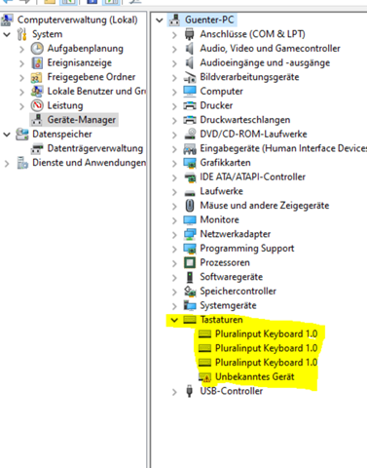This screenshot has width=367, height=468.
Task: Select the first Pluralinput Keyboard 1.0 entry
Action: click(x=266, y=333)
